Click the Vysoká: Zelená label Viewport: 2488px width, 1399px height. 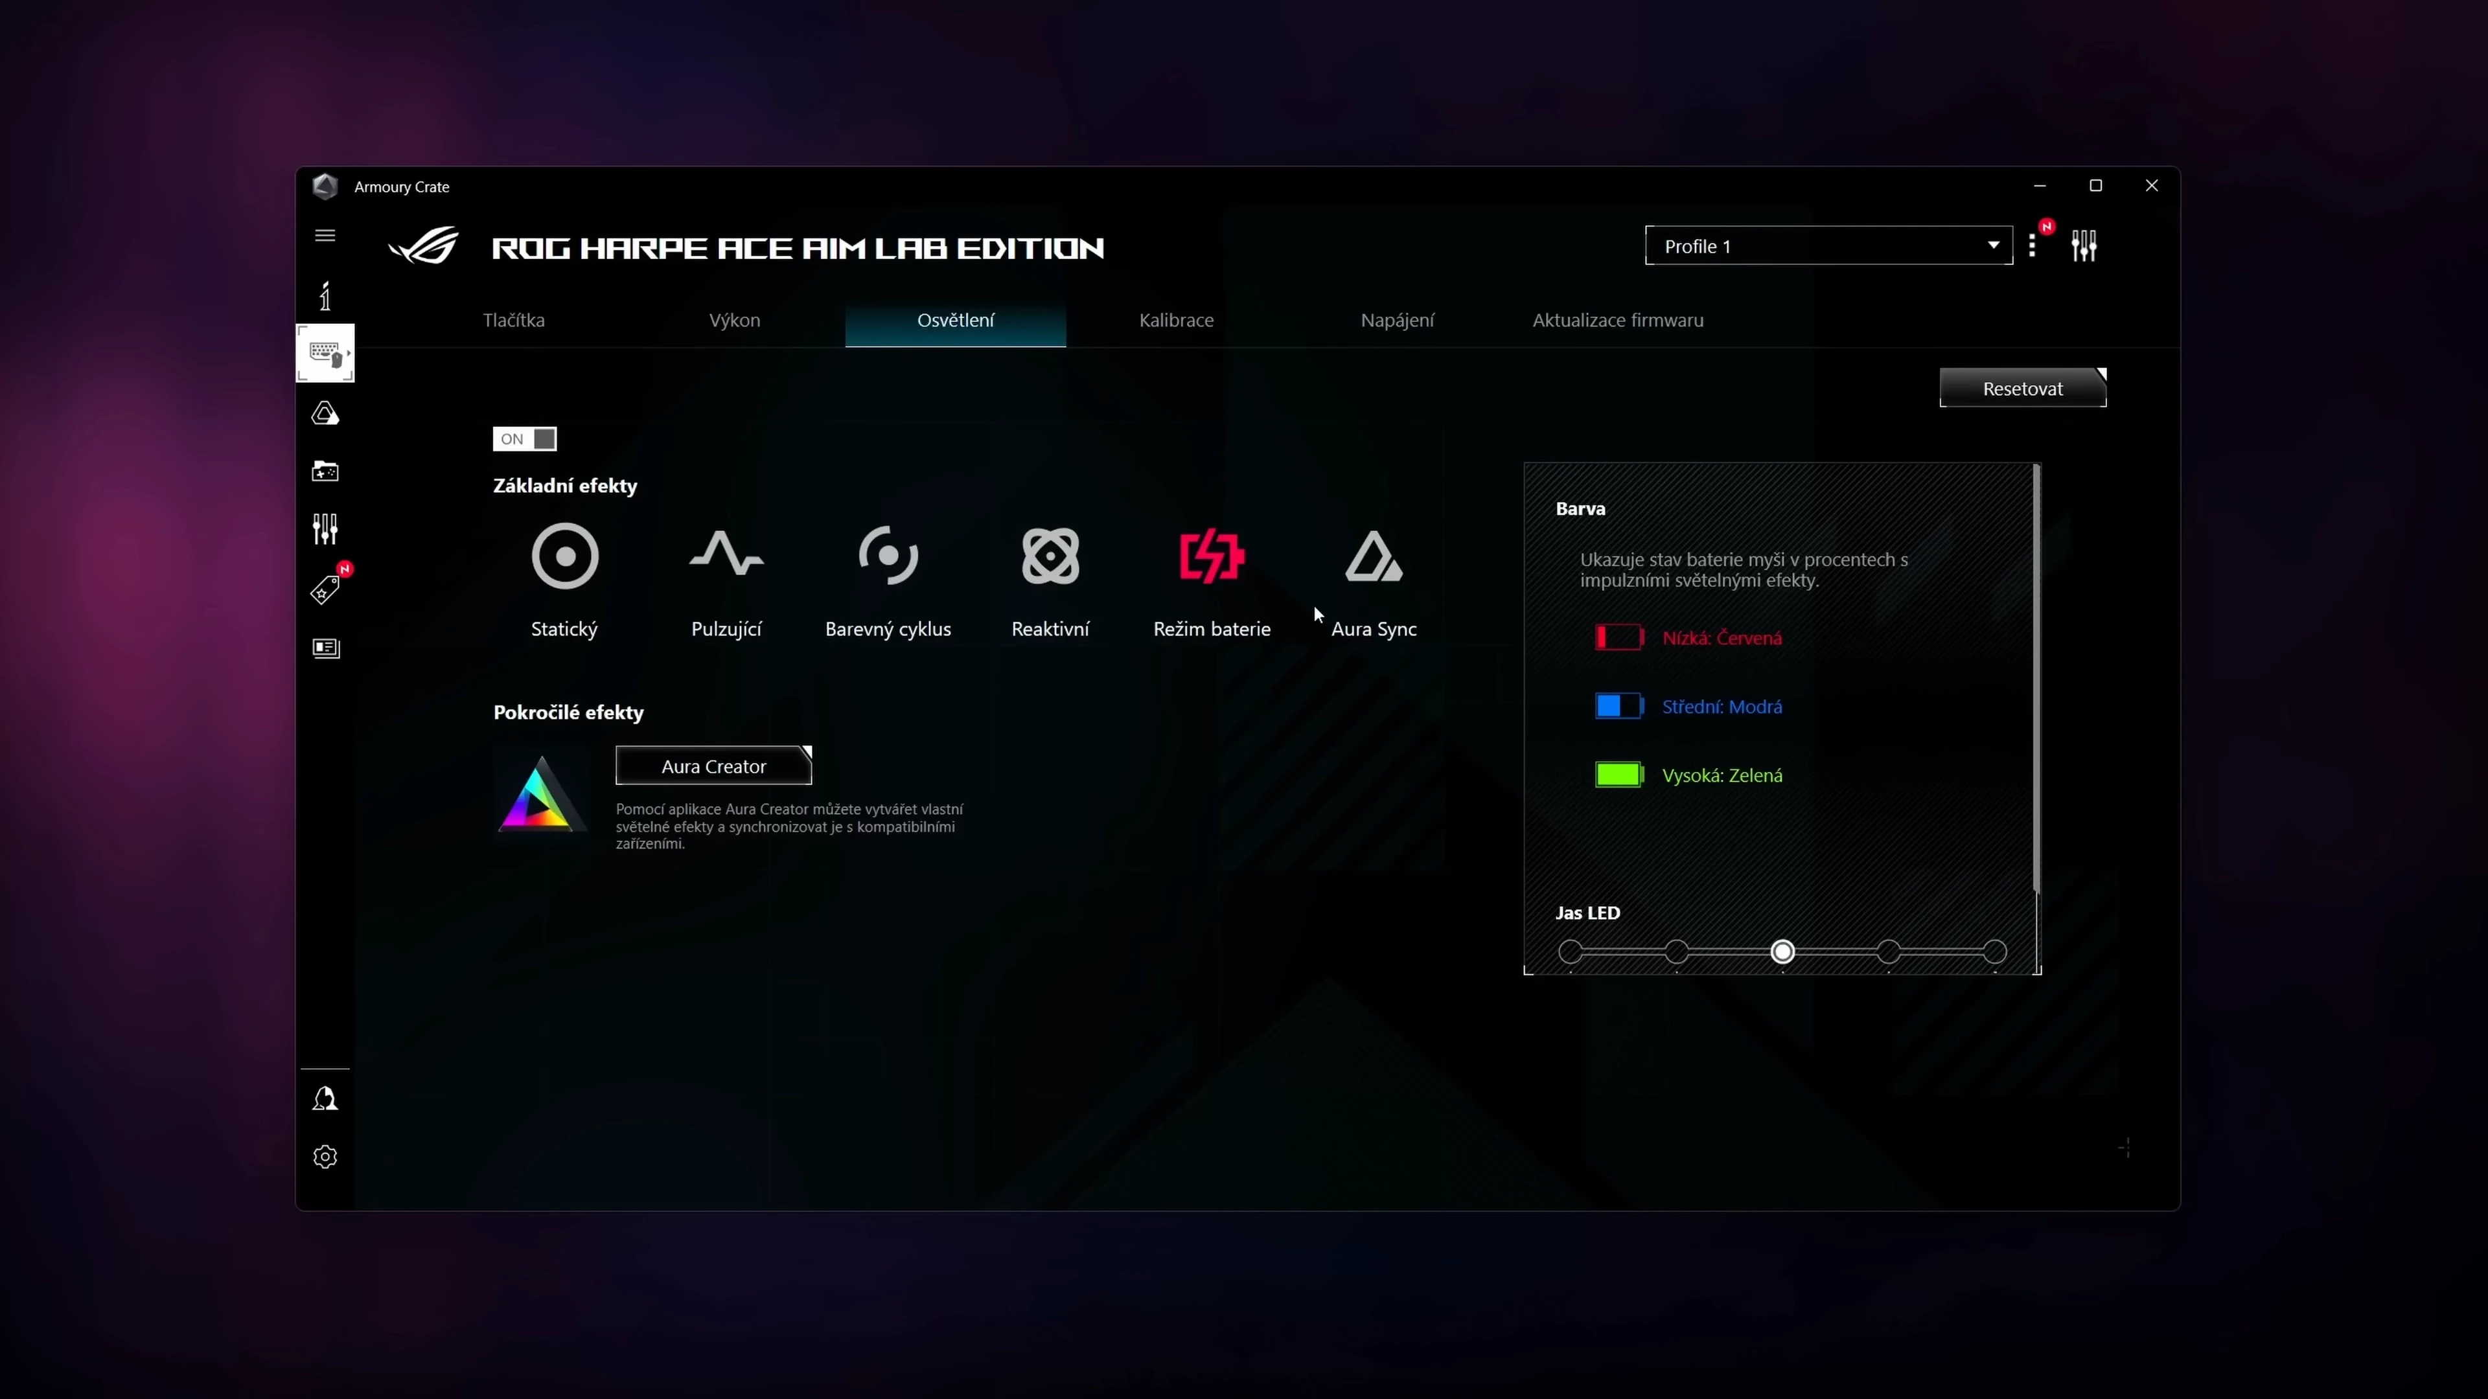[x=1722, y=775]
